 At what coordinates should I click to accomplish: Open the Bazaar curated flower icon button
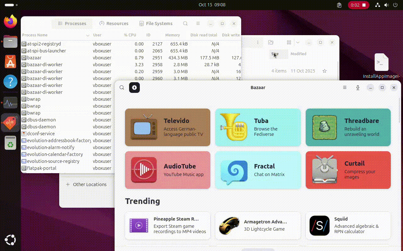pos(134,88)
